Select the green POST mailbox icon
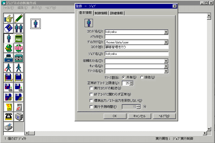This screenshot has width=215, height=143. (19, 38)
